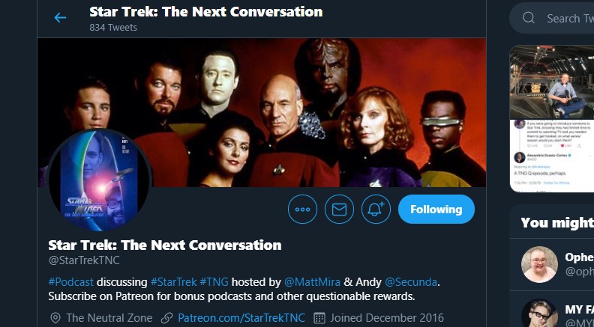This screenshot has width=594, height=327.
Task: Toggle the Following button
Action: pyautogui.click(x=436, y=210)
